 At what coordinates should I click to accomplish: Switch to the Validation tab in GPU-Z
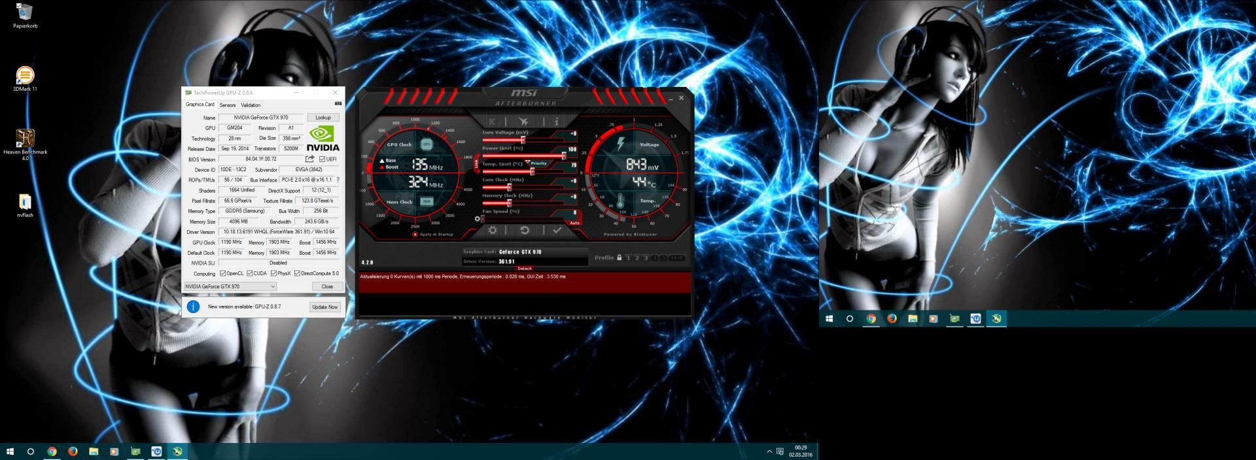pos(251,105)
